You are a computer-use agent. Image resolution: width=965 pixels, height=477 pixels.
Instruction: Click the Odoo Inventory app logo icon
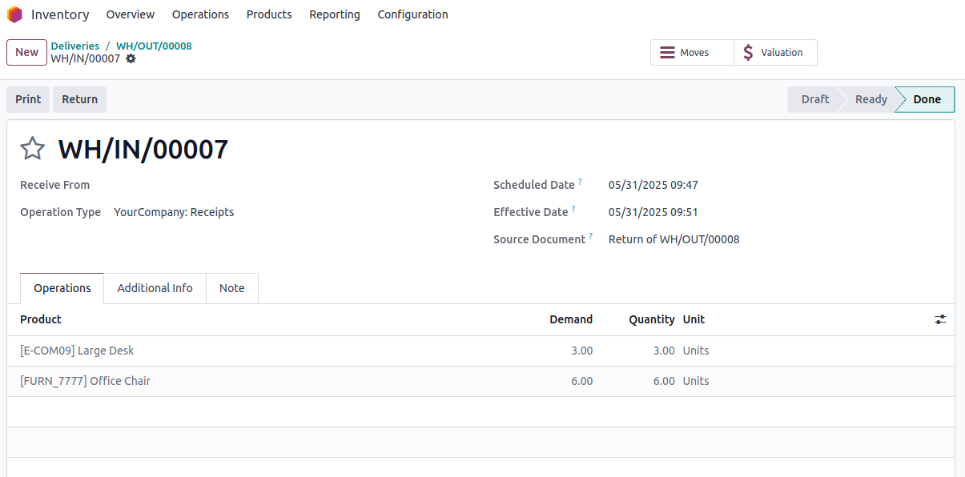click(x=14, y=14)
